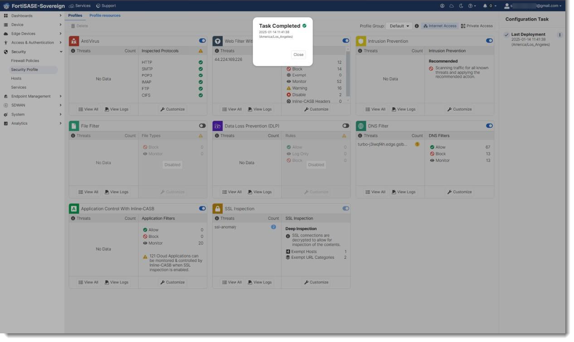574x342 pixels.
Task: Open the notifications bell icon
Action: point(484,5)
